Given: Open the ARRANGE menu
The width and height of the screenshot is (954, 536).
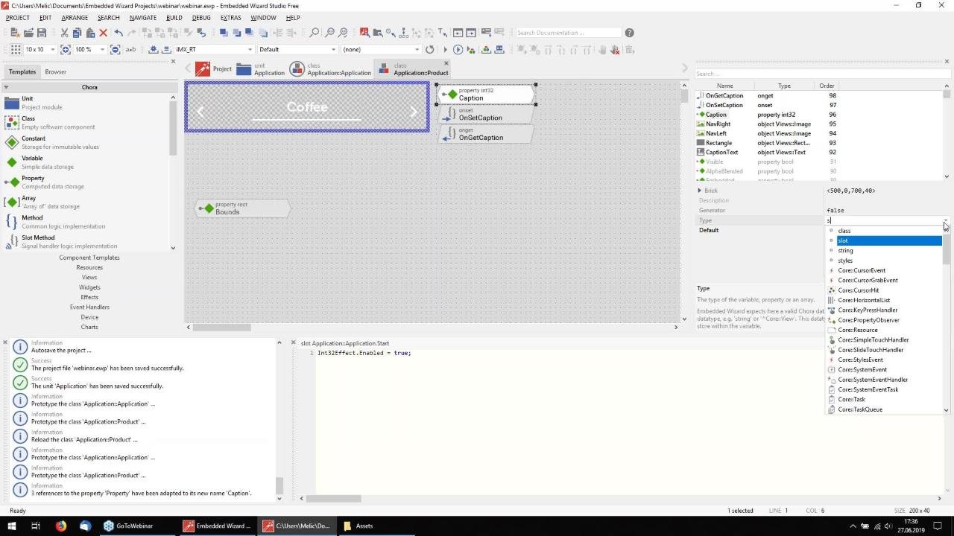Looking at the screenshot, I should (x=75, y=17).
